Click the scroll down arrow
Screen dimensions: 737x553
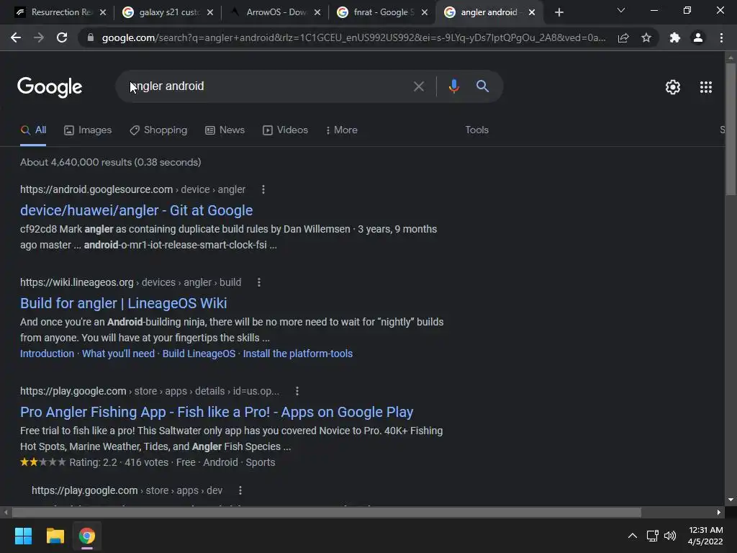731,500
